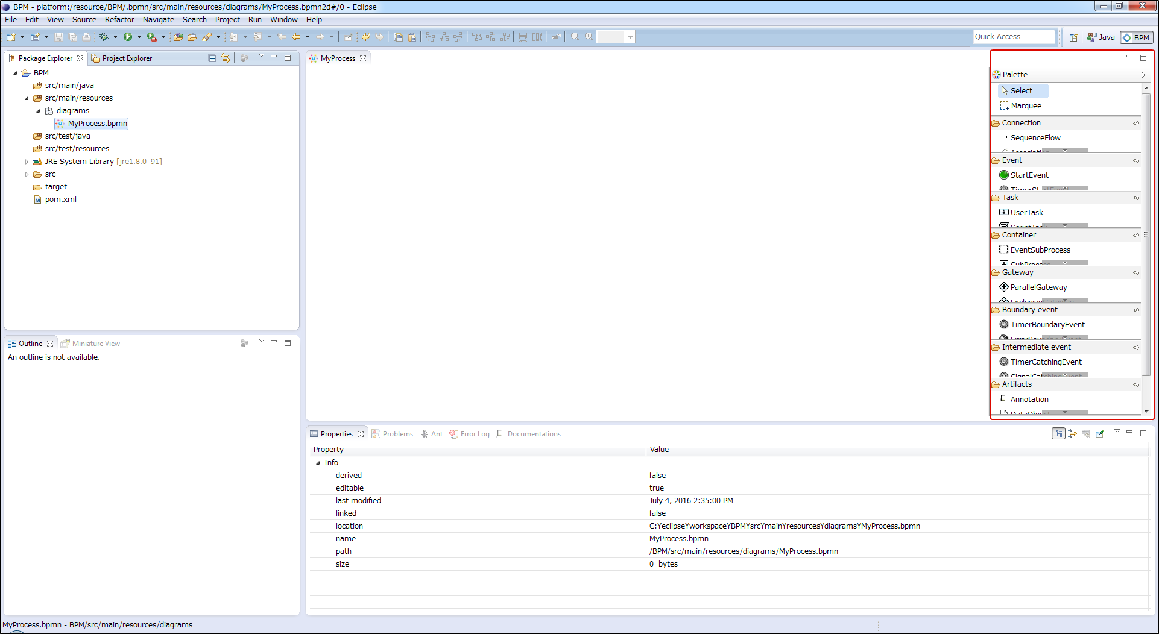Open the Window menu

tap(283, 20)
